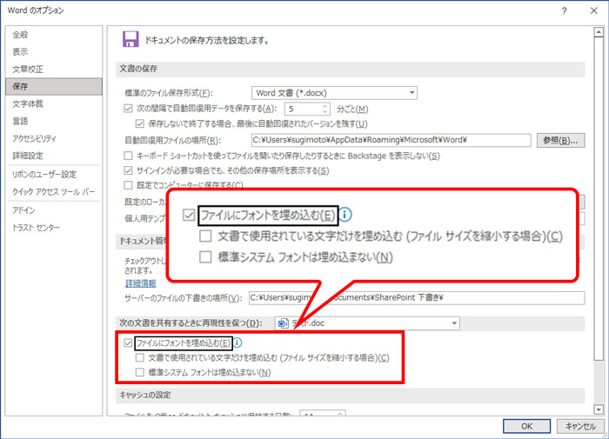Click the キャンセル button
Screen dimensions: 609x439
coord(580,426)
